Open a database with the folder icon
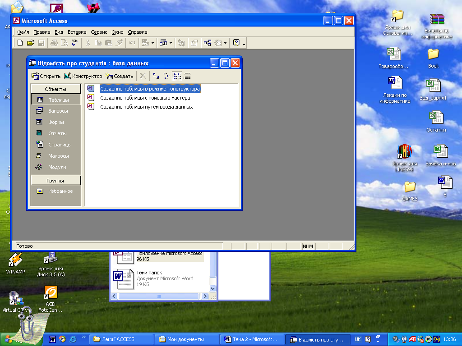Screen dimensions: 462x346 pos(30,43)
